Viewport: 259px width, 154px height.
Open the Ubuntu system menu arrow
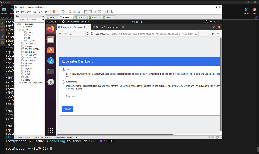point(219,21)
